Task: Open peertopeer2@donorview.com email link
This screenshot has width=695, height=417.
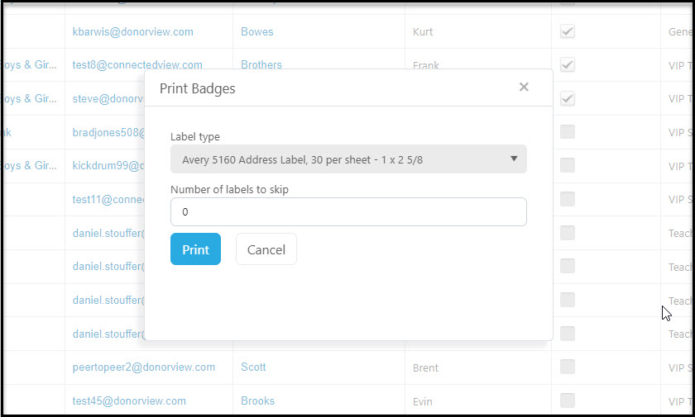Action: [144, 367]
